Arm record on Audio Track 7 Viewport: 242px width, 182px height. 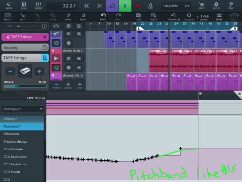69,67
